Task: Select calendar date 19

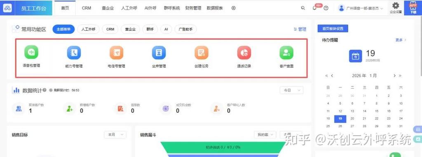Action: tap(340, 118)
